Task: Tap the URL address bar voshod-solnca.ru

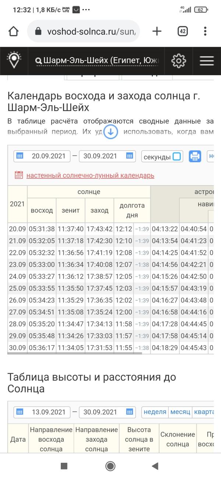Action: [85, 31]
